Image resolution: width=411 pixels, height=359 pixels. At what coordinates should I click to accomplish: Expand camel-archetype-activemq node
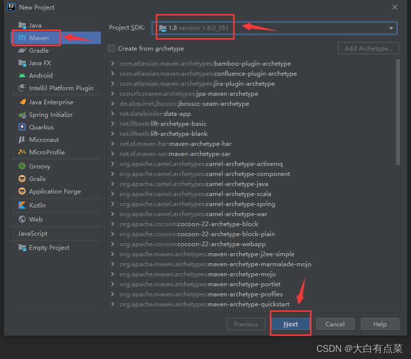tap(113, 164)
